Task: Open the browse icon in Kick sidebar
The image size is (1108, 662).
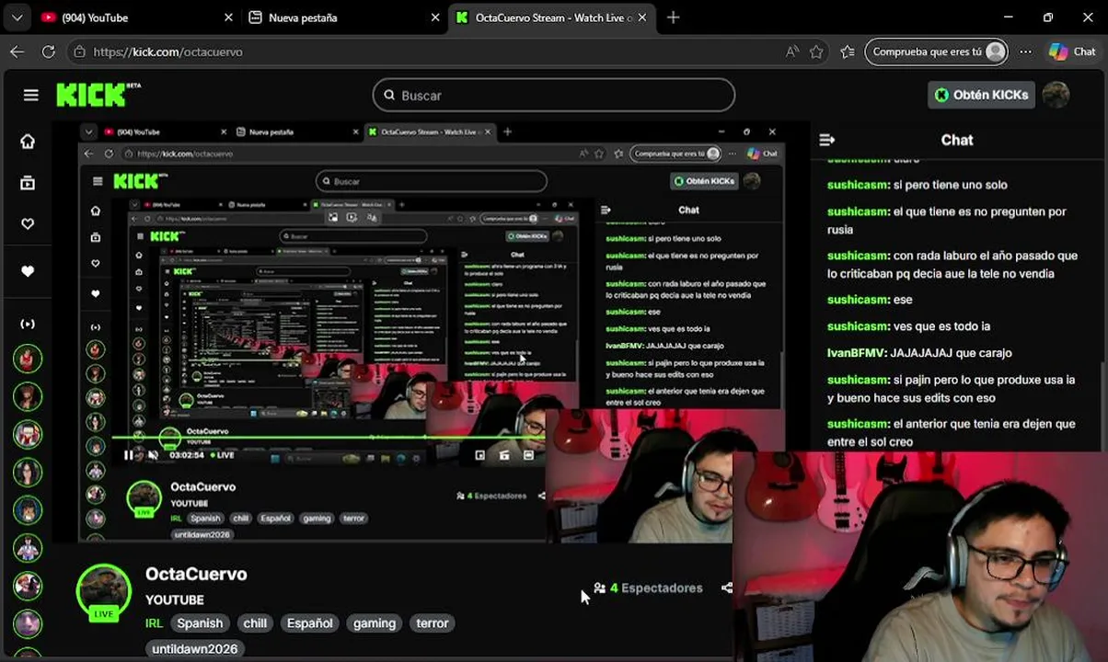Action: tap(28, 183)
